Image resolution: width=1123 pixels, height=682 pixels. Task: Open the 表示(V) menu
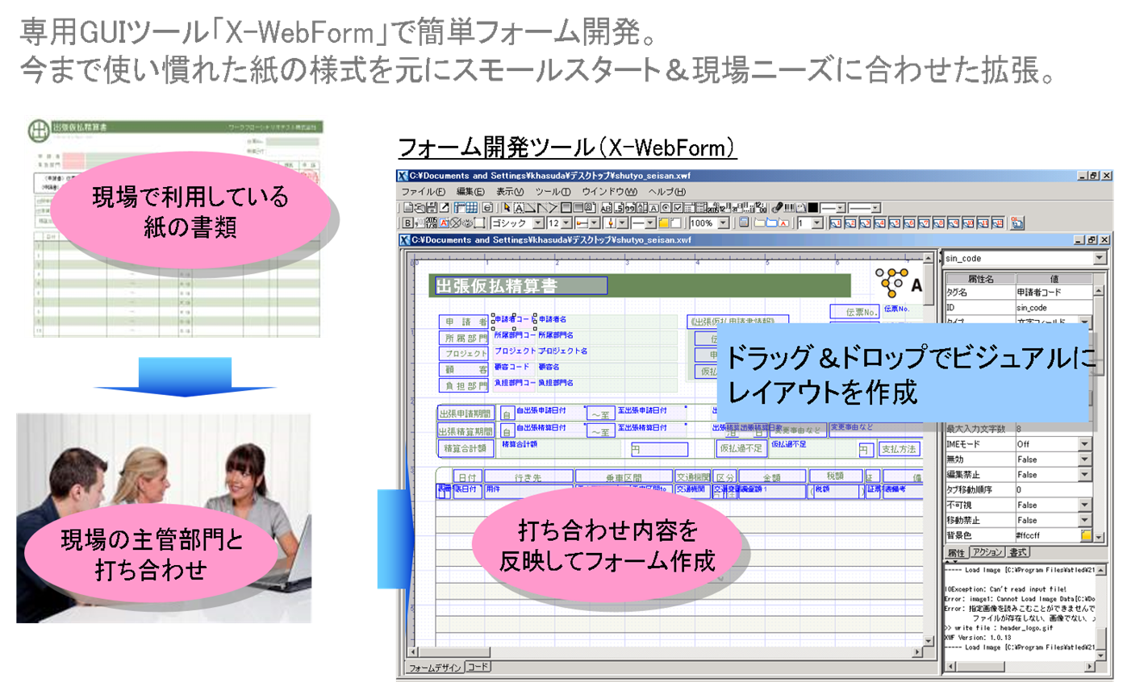(510, 192)
